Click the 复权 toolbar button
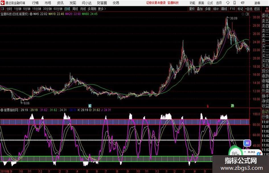 (x=192, y=9)
